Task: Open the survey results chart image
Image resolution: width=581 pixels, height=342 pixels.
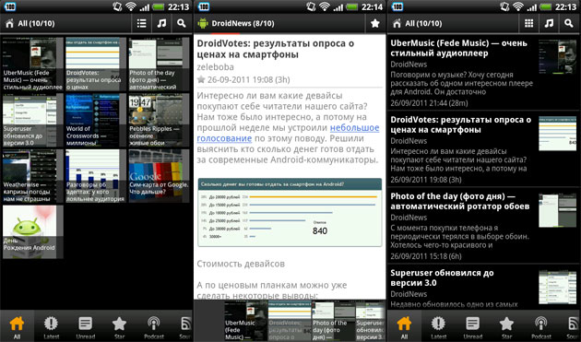Action: [290, 212]
